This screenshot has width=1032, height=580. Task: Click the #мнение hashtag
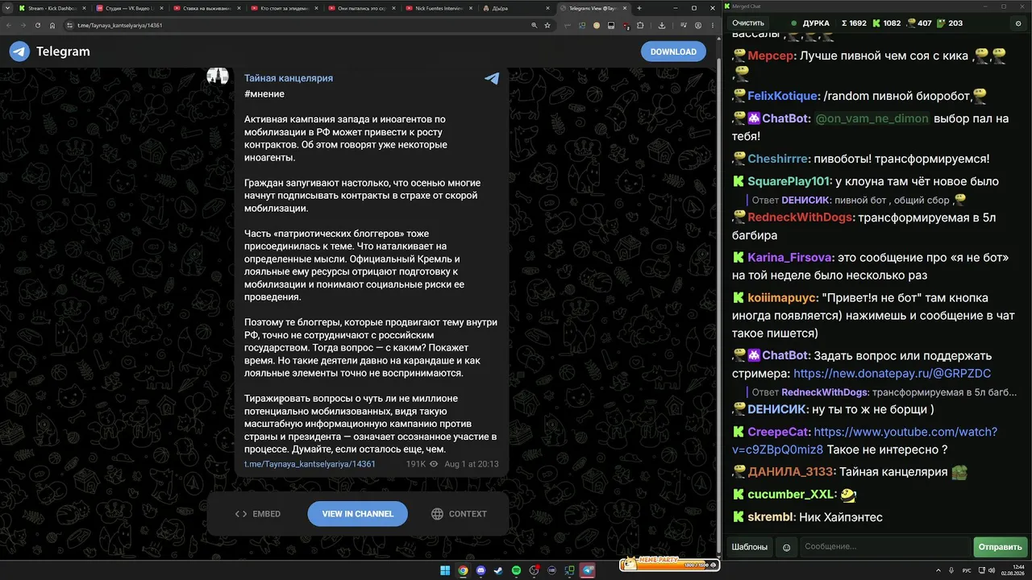264,94
